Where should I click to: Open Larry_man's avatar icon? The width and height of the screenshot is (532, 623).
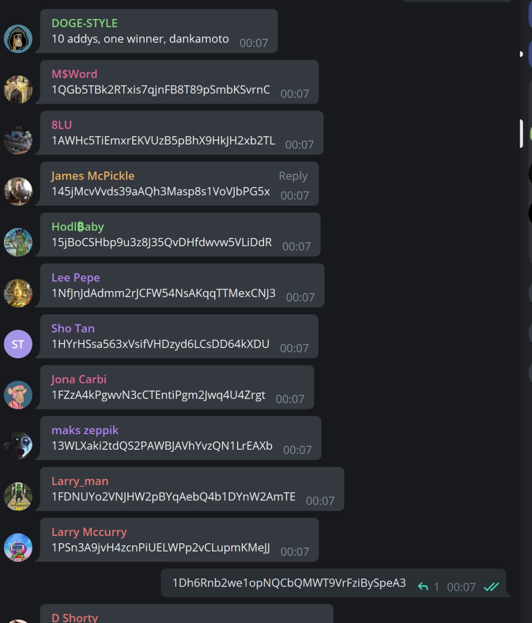(x=18, y=496)
